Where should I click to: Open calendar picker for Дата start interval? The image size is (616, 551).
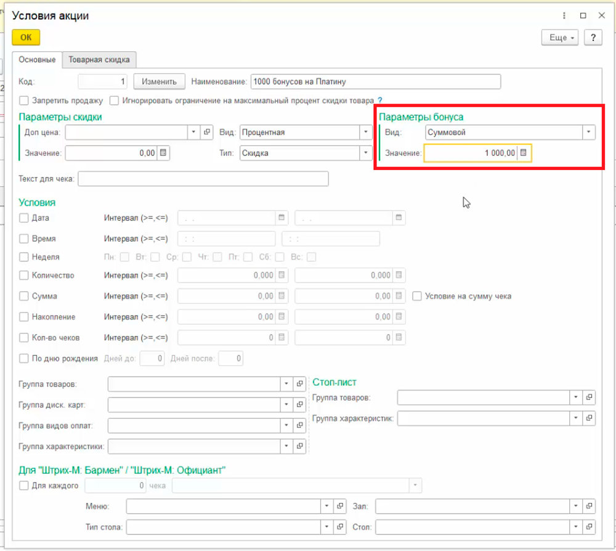point(282,218)
